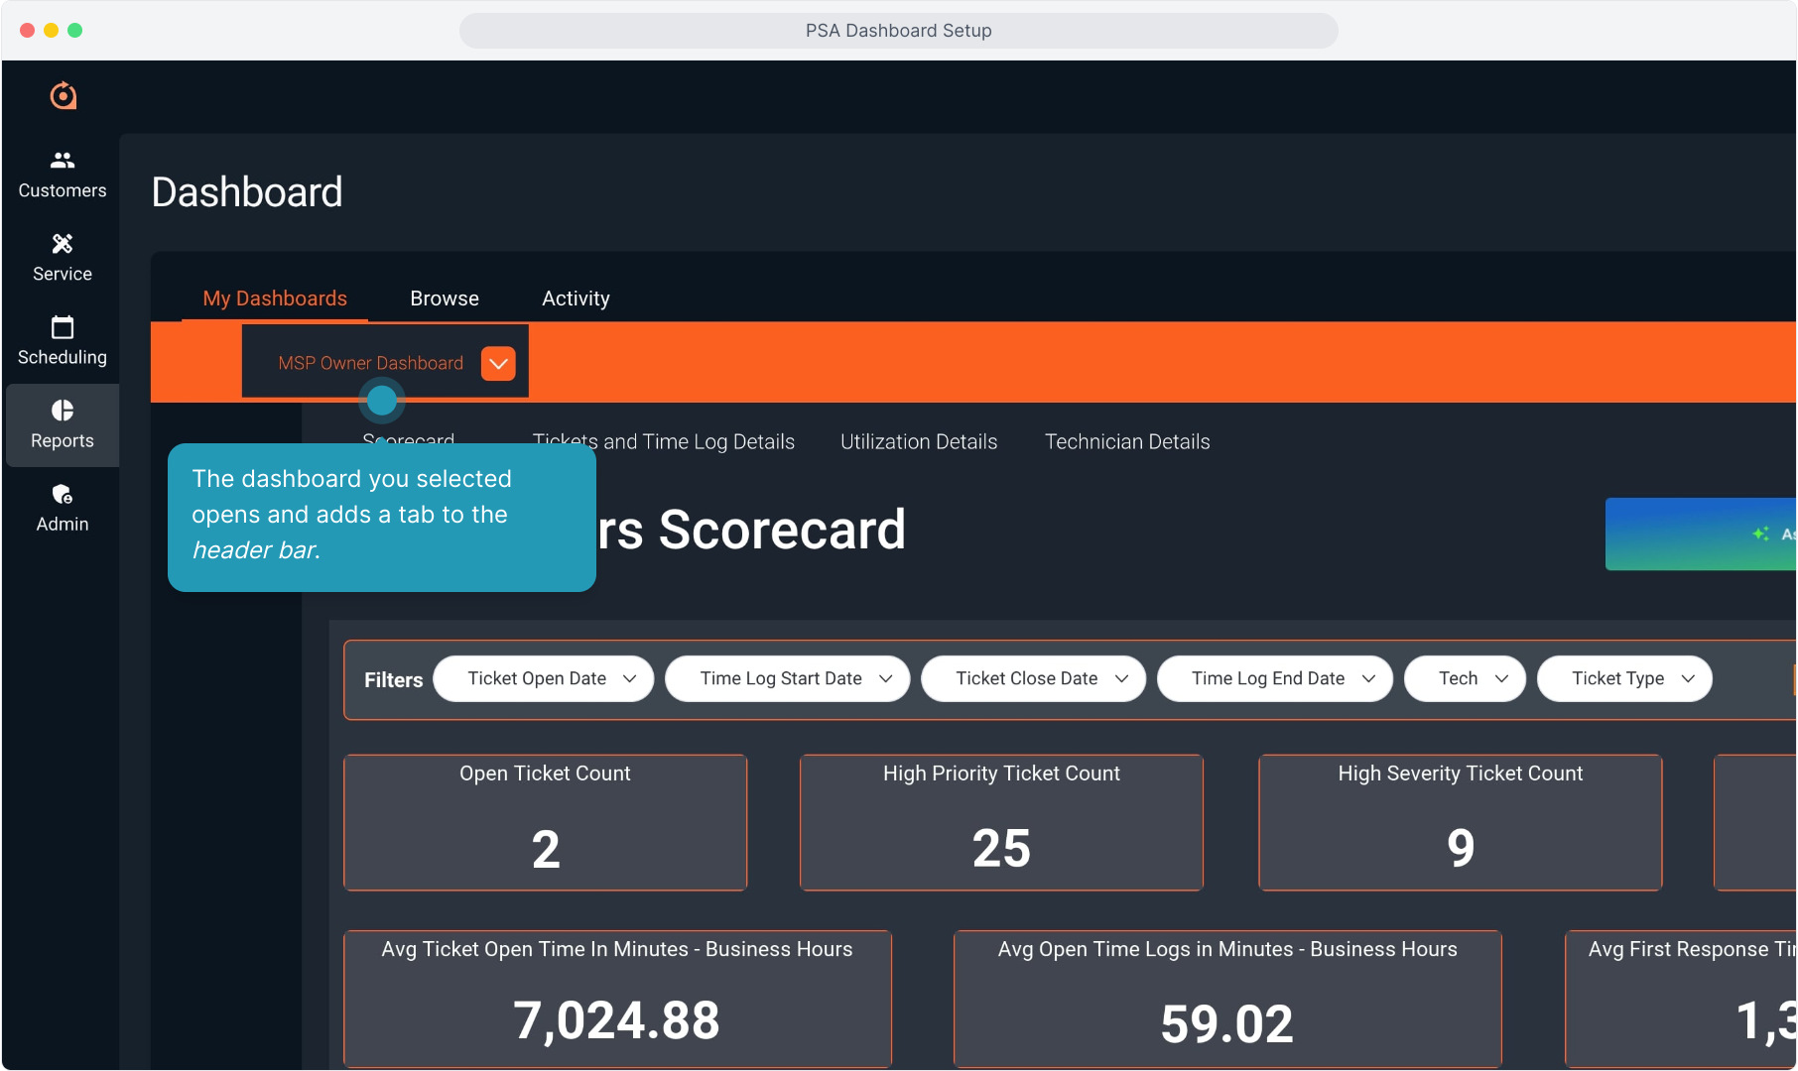Viewport: 1798px width, 1071px height.
Task: Expand the MSP Owner Dashboard dropdown arrow
Action: pos(498,364)
